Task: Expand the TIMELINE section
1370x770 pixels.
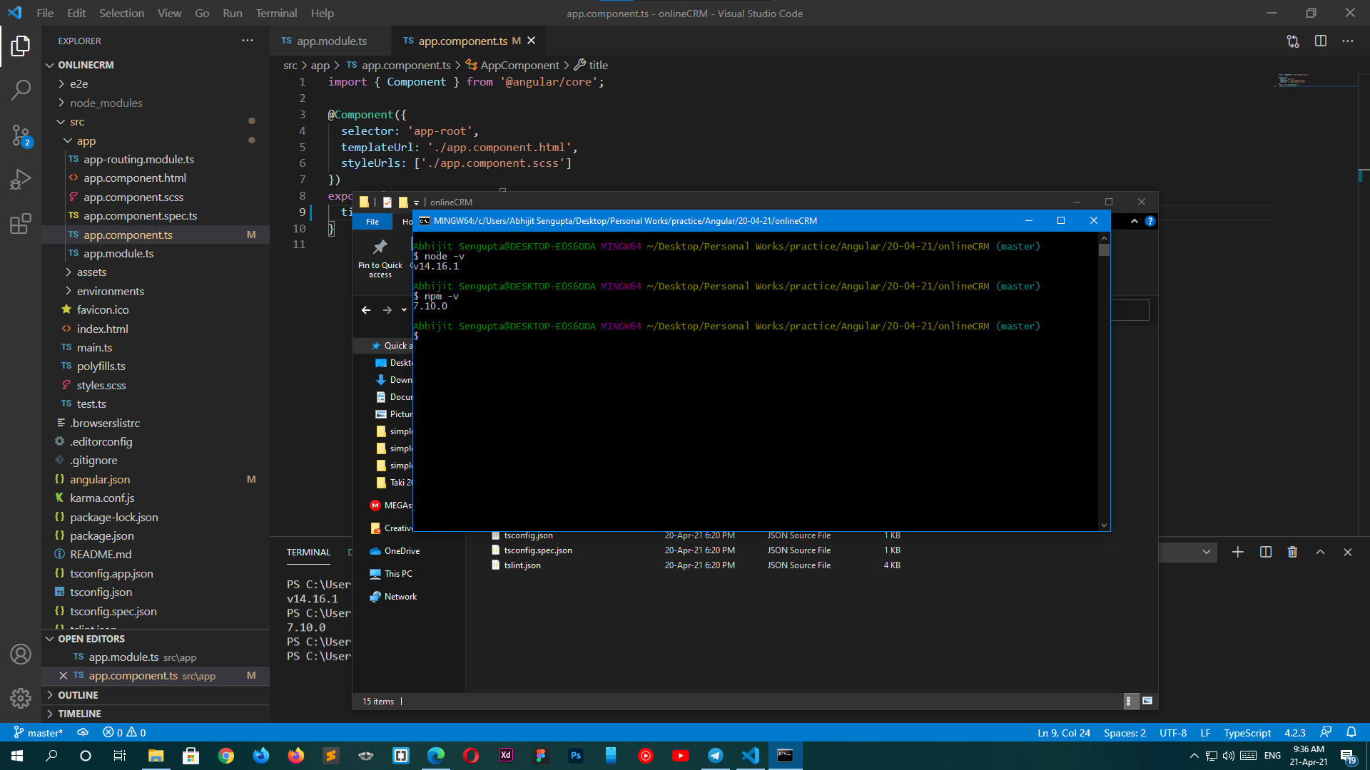Action: point(79,714)
